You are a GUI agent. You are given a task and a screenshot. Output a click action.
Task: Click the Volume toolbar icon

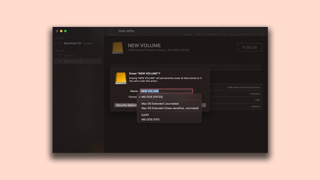coord(188,32)
